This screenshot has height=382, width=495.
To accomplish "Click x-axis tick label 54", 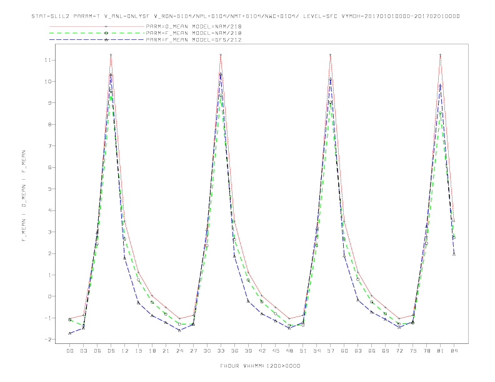I will [x=317, y=351].
